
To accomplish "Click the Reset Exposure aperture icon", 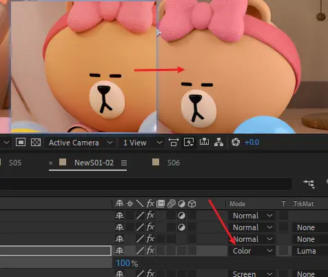I will [236, 143].
